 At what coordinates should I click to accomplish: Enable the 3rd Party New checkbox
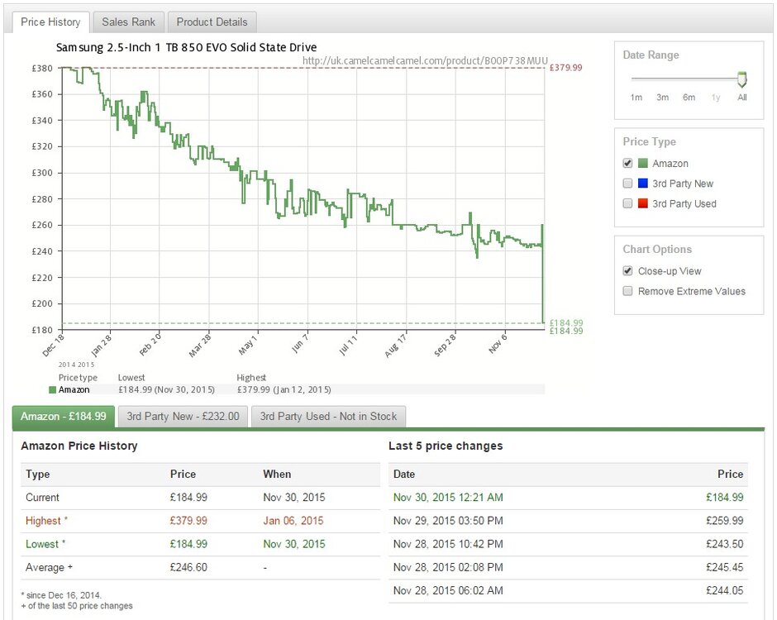click(x=627, y=184)
